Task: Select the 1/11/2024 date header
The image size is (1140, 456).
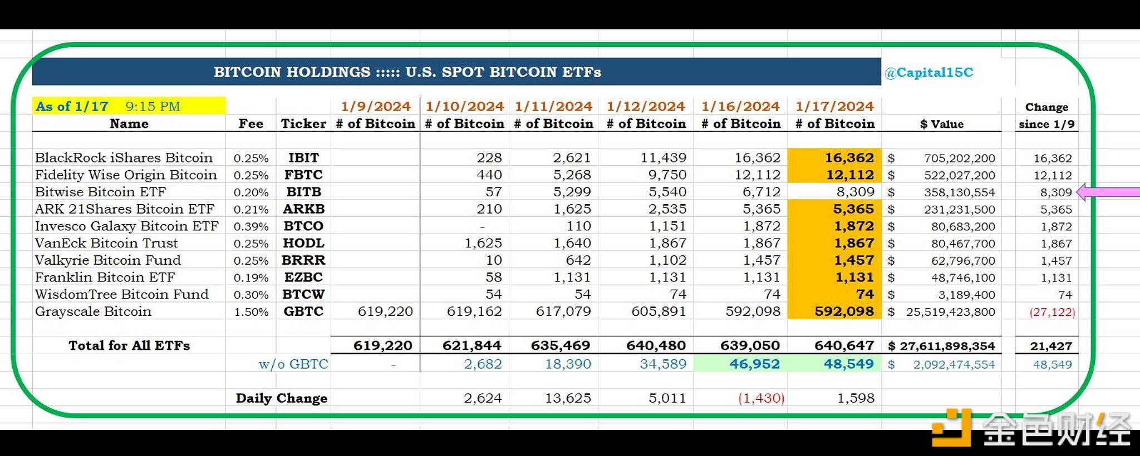Action: coord(554,106)
